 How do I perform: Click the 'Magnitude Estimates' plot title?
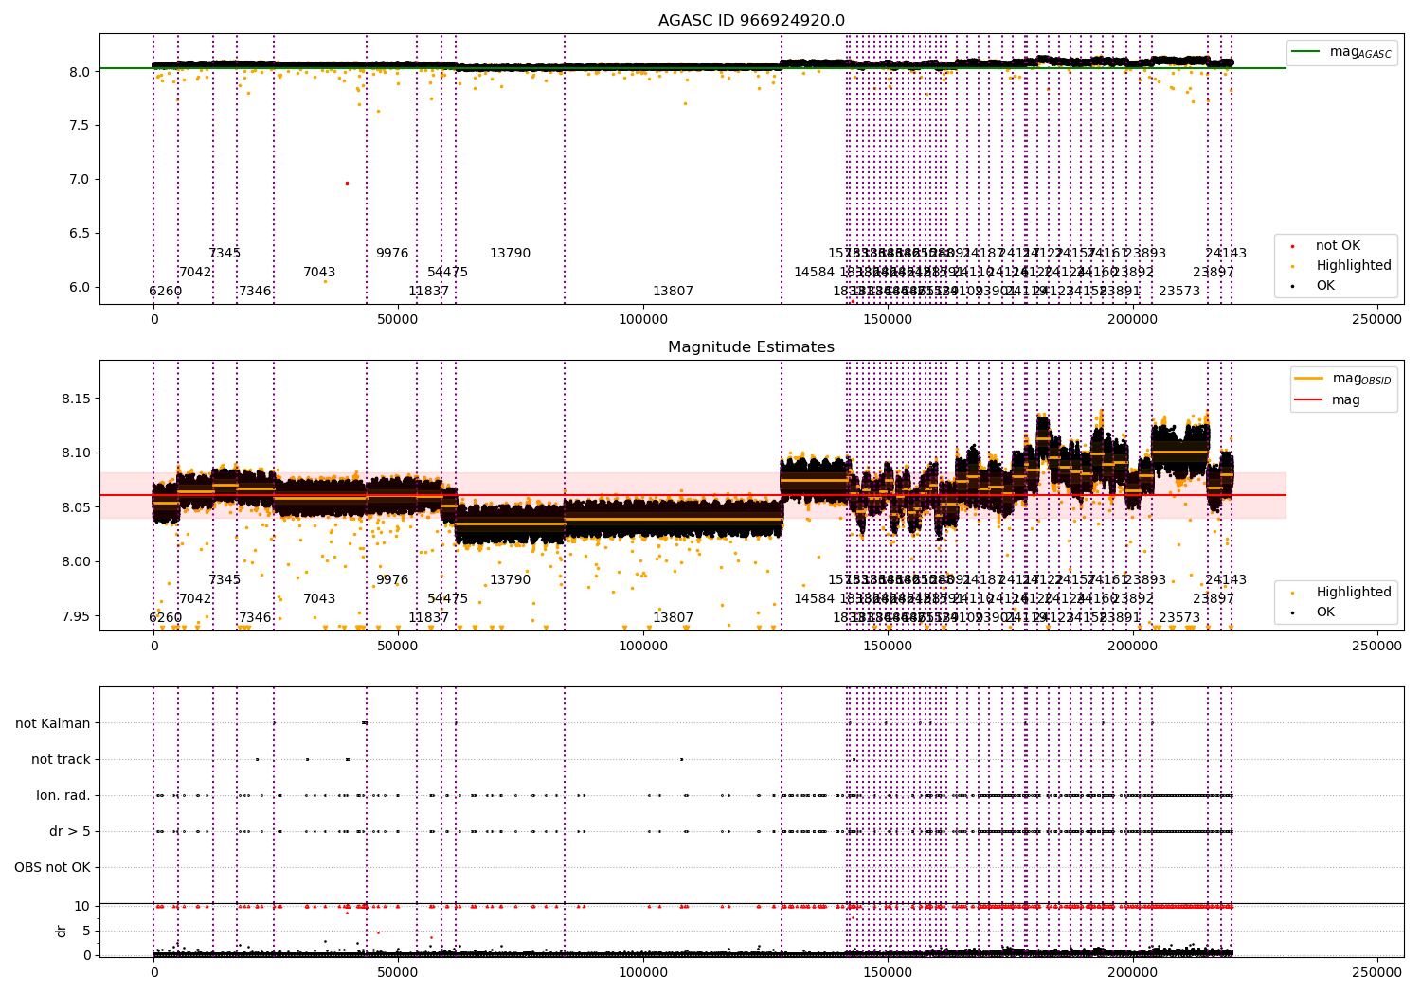click(x=751, y=347)
